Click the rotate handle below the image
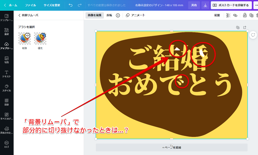 [x=172, y=146]
